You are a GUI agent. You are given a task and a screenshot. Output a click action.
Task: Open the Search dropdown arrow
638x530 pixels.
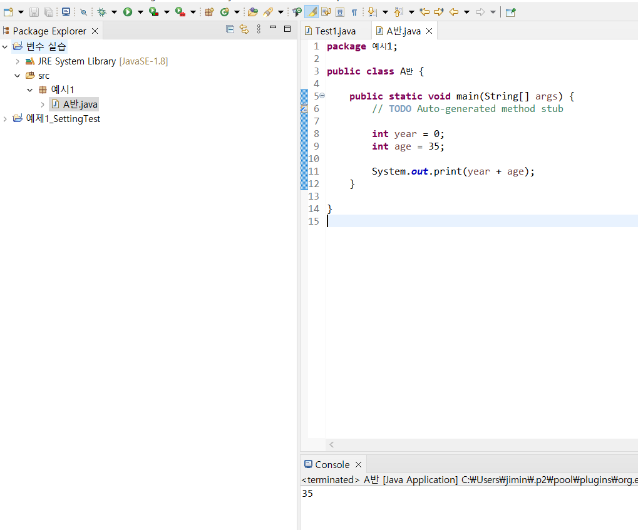[280, 13]
